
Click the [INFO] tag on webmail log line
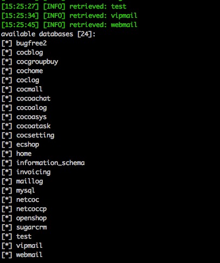(54, 25)
